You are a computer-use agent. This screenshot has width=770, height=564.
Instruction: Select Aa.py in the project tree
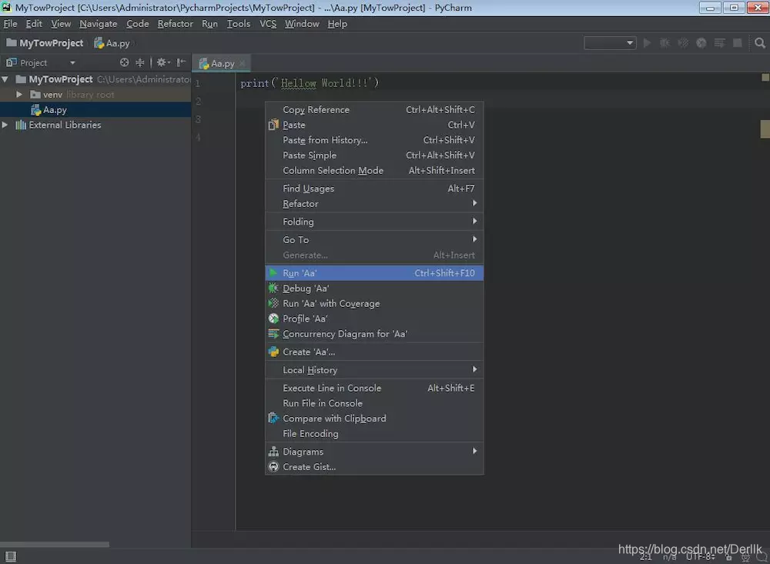click(x=95, y=109)
